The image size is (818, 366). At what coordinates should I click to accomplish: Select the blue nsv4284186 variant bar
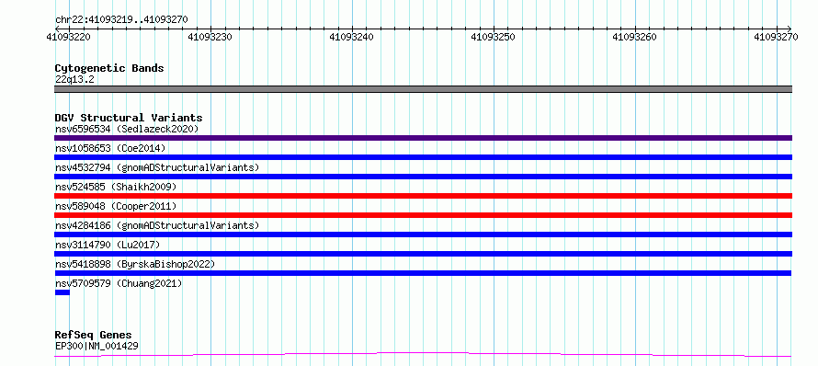[x=423, y=234]
